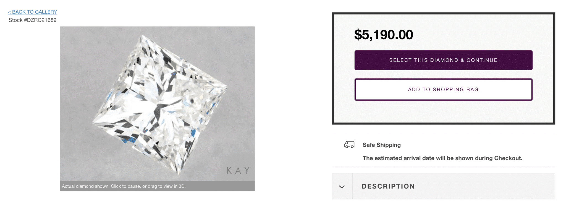Image resolution: width=566 pixels, height=203 pixels.
Task: Select the $5,190.00 price text
Action: point(384,35)
